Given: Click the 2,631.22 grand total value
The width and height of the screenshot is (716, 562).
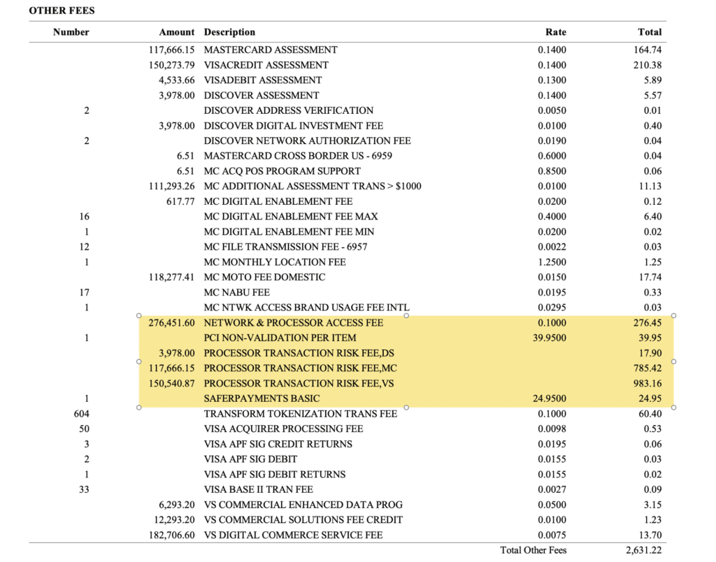Looking at the screenshot, I should click(x=643, y=550).
